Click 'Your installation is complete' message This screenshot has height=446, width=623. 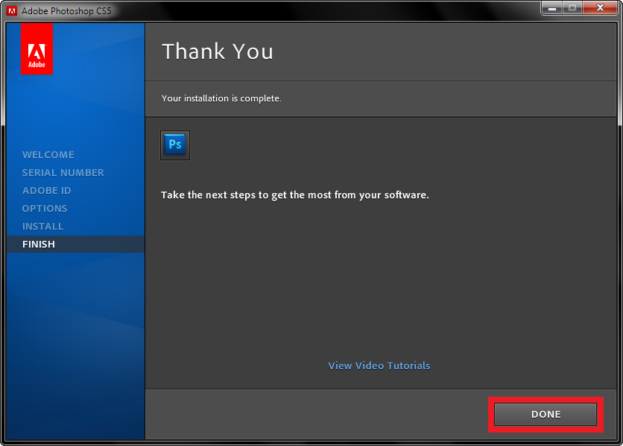pyautogui.click(x=221, y=98)
